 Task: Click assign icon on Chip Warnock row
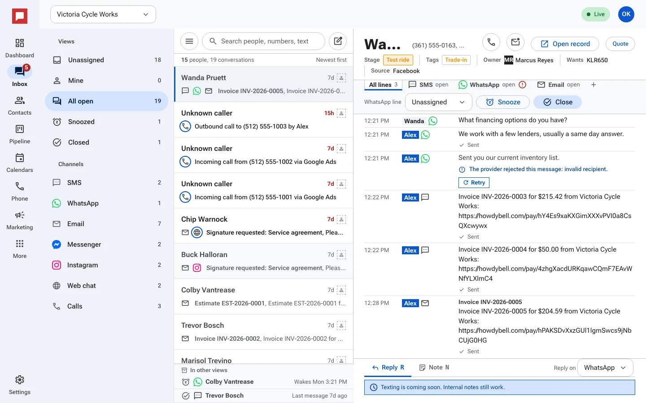click(341, 219)
